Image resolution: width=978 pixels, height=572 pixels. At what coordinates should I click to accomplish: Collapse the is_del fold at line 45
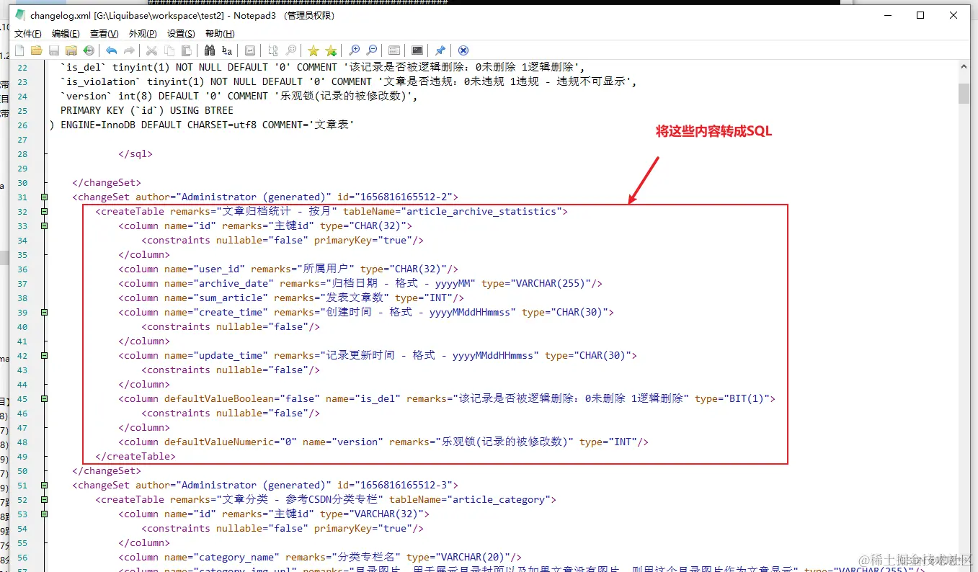pos(45,398)
